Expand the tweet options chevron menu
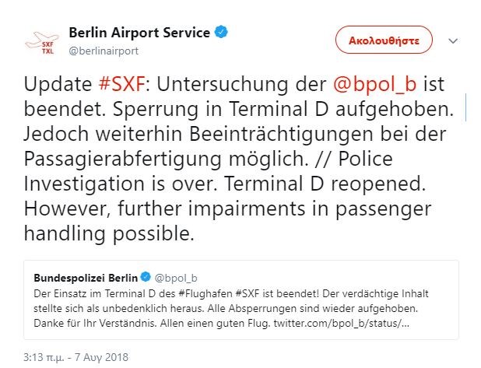481x368 pixels. (454, 39)
